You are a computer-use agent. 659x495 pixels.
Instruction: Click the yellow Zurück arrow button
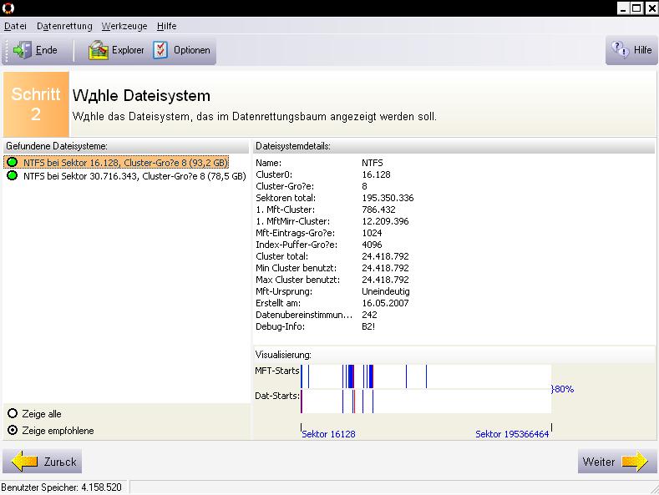tap(25, 462)
